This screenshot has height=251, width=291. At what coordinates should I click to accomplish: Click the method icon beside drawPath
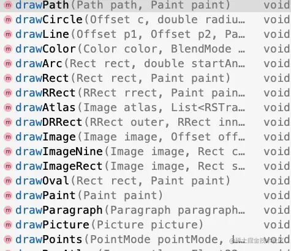tap(8, 5)
